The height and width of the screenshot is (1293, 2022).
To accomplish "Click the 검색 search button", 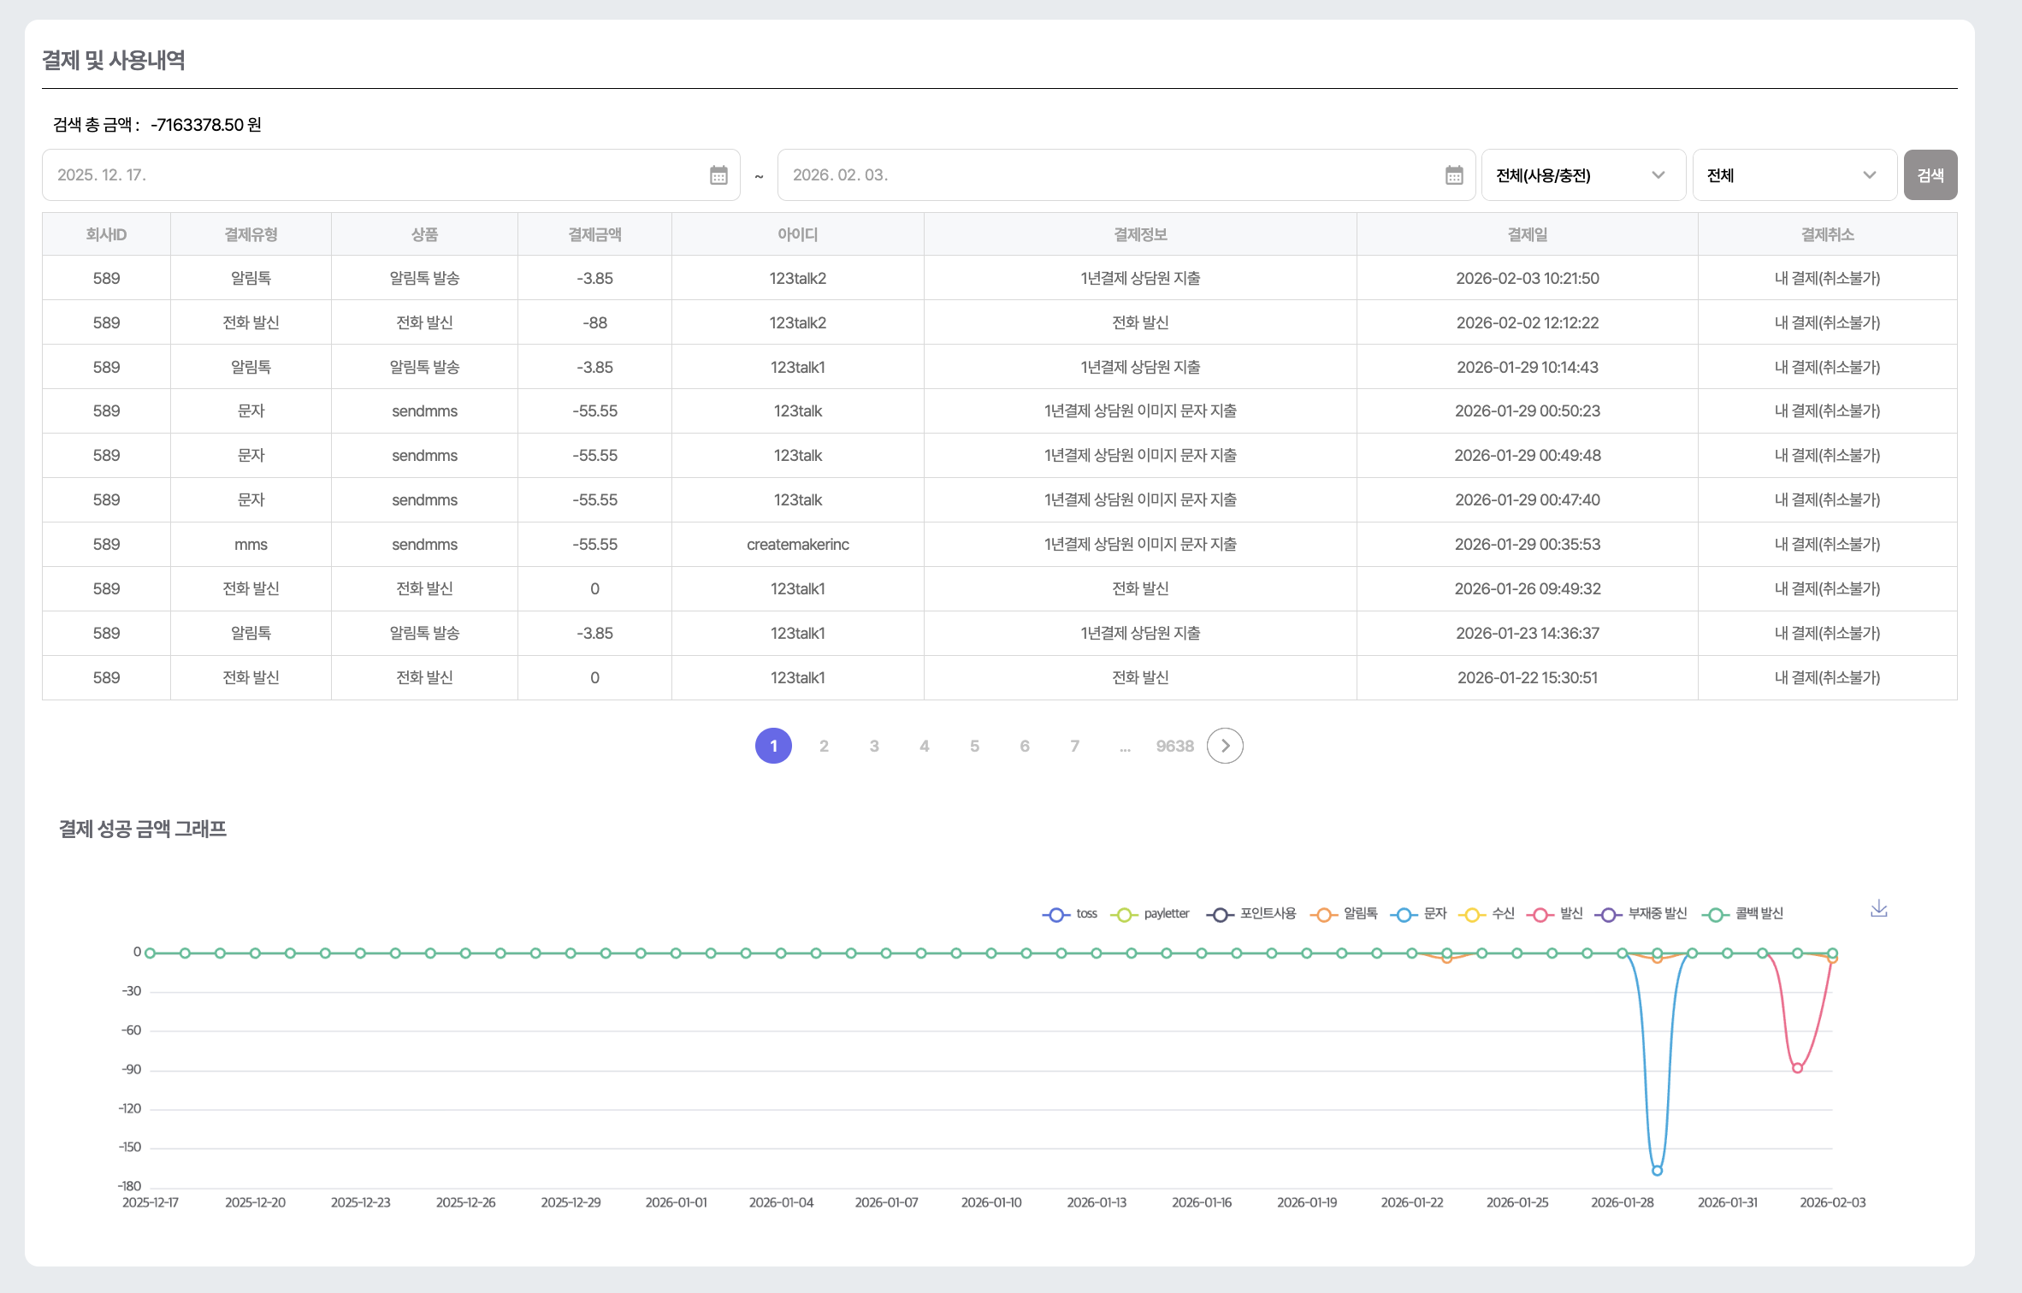I will tap(1930, 175).
